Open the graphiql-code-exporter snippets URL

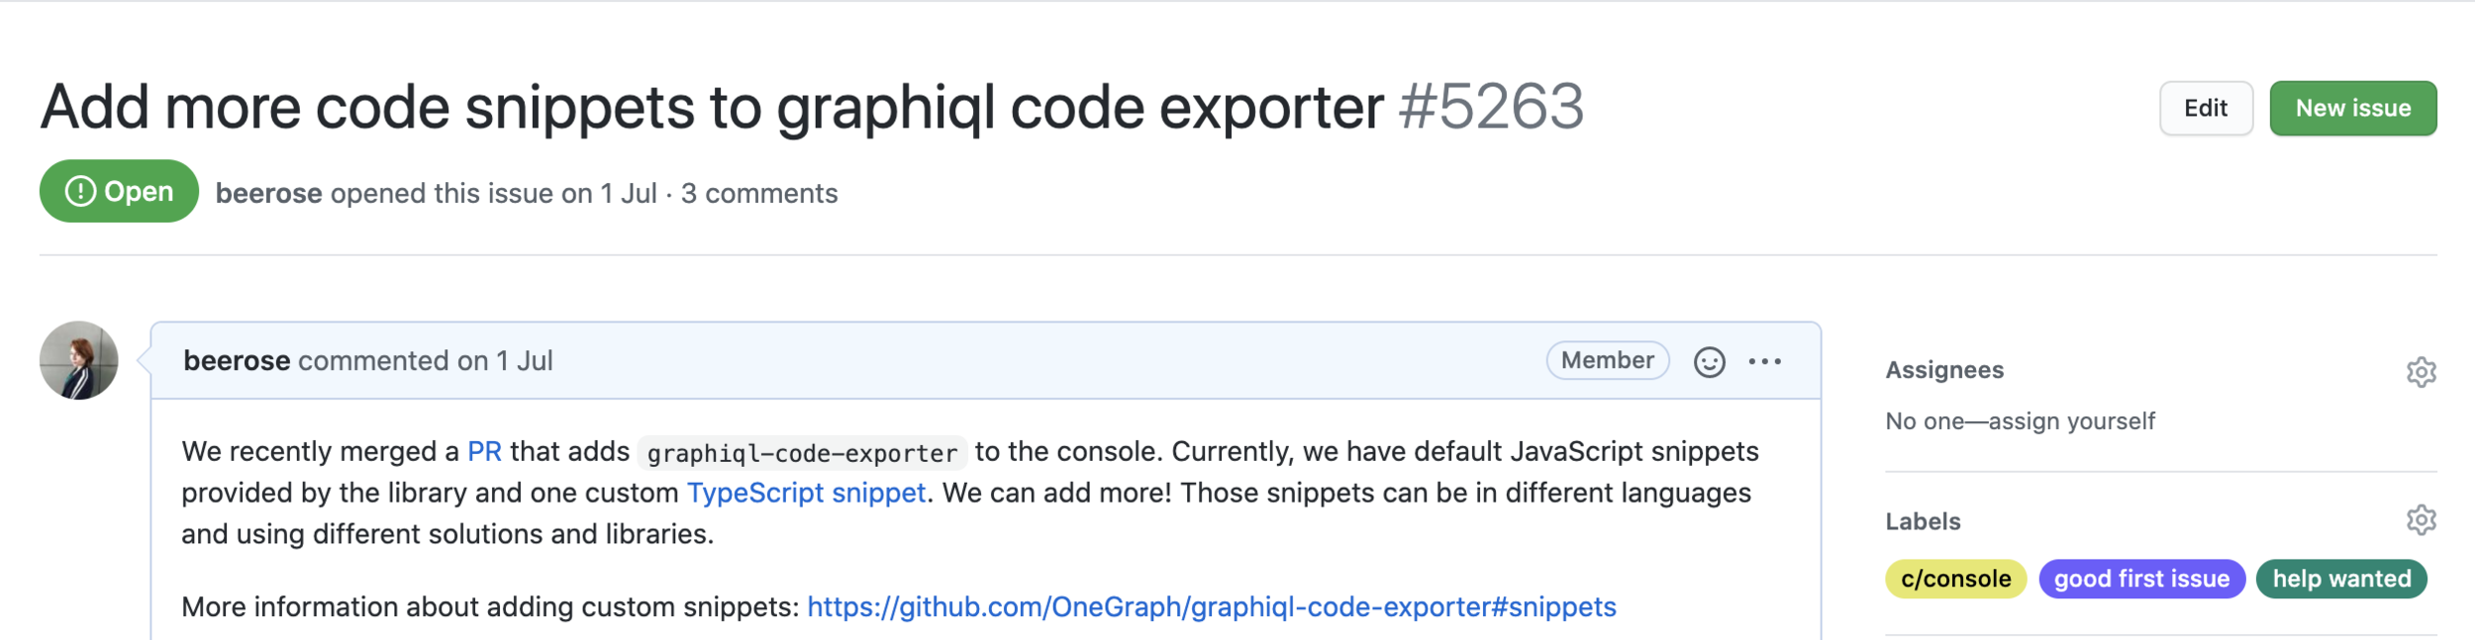pos(1211,606)
